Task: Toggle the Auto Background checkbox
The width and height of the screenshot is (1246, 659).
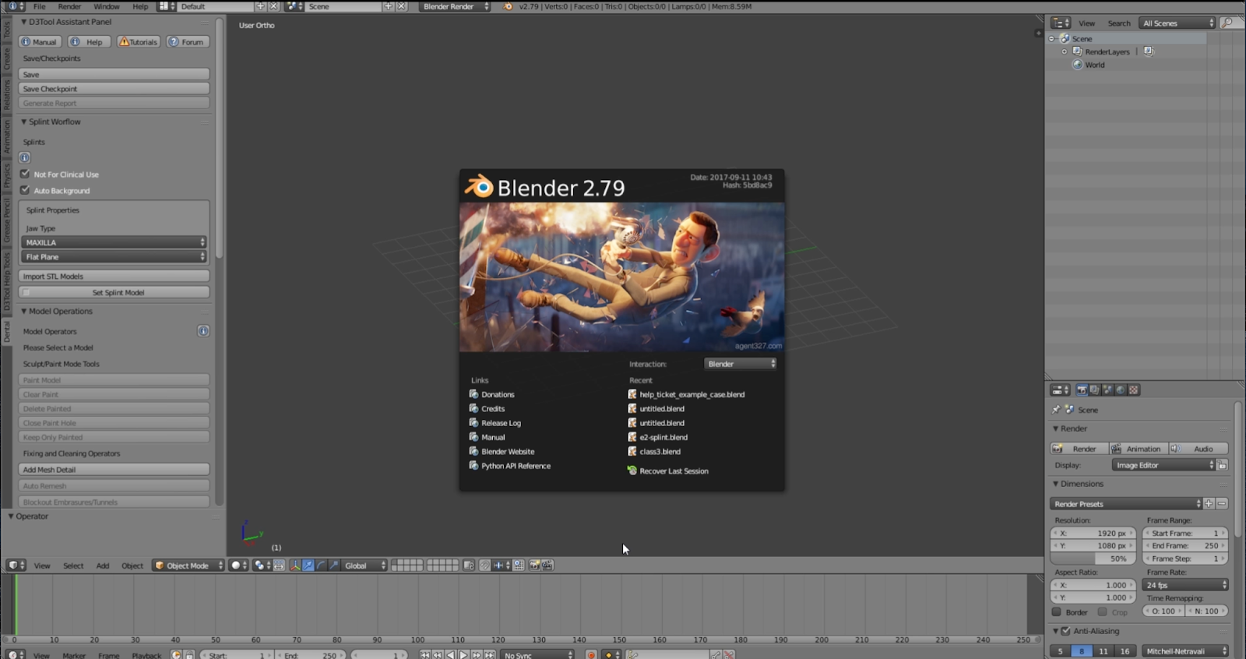Action: 25,190
